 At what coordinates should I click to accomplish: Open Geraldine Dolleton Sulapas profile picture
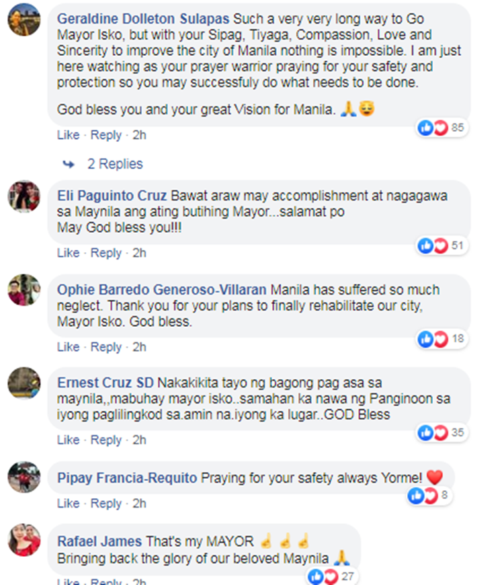point(24,19)
